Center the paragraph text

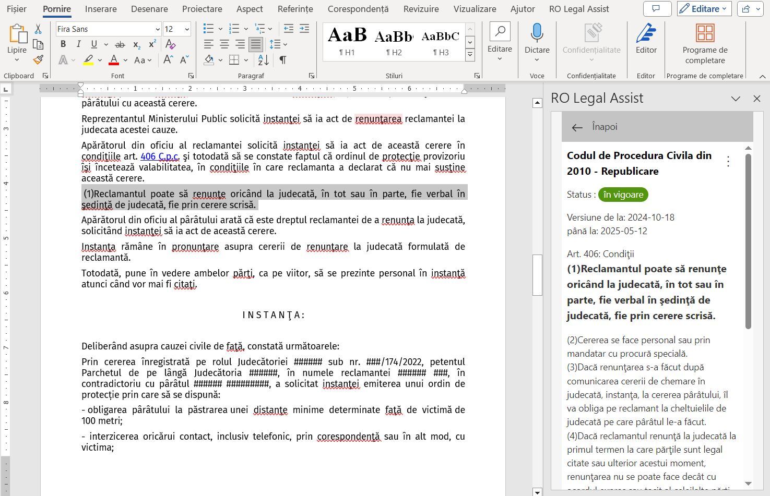coord(224,45)
